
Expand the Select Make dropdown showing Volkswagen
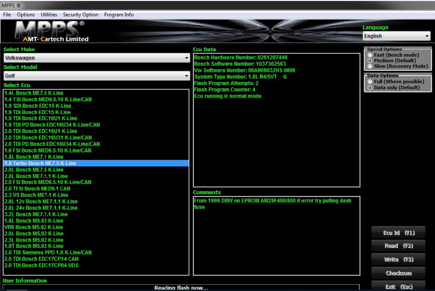[97, 58]
